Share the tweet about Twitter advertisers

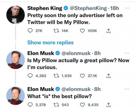[109, 31]
